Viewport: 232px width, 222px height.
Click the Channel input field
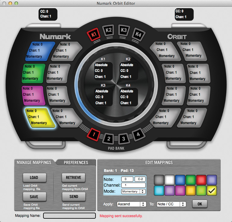[133, 185]
